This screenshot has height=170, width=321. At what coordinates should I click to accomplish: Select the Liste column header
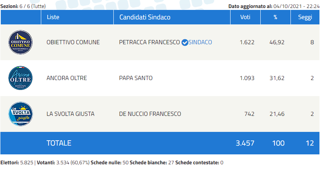53,17
